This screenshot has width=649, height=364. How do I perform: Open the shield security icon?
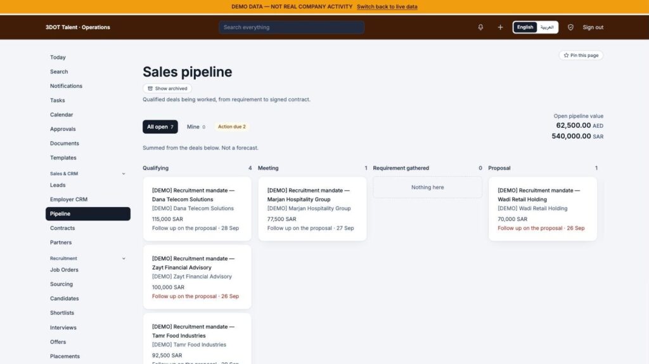point(570,27)
